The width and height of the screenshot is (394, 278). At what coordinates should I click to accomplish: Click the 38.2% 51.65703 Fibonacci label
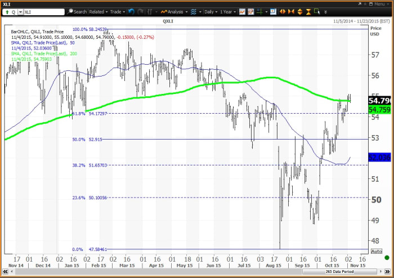(89, 165)
